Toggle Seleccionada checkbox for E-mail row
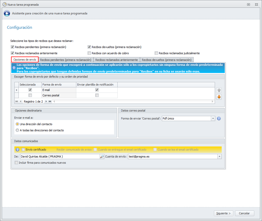 coord(30,90)
